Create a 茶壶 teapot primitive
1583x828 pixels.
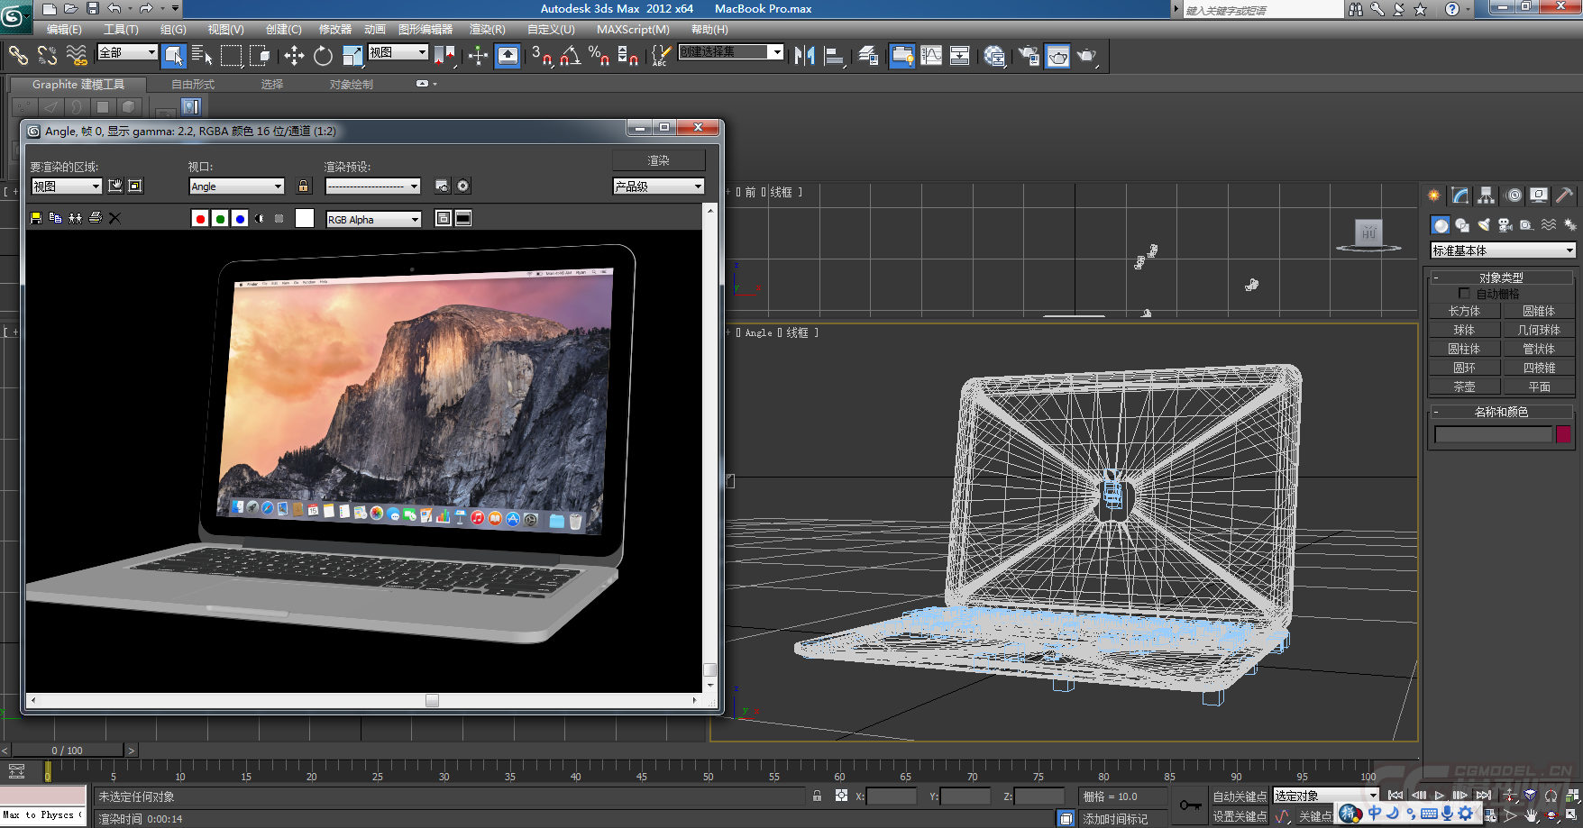pos(1464,387)
